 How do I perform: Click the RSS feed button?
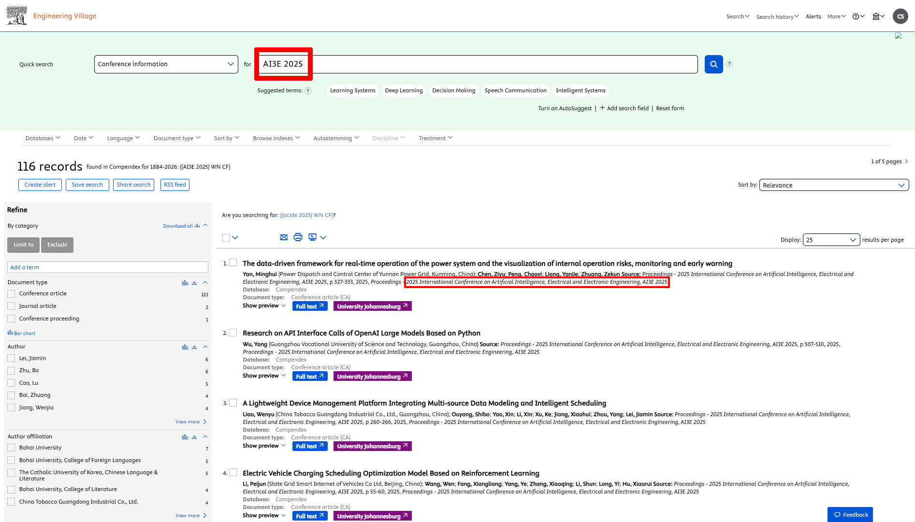(175, 185)
